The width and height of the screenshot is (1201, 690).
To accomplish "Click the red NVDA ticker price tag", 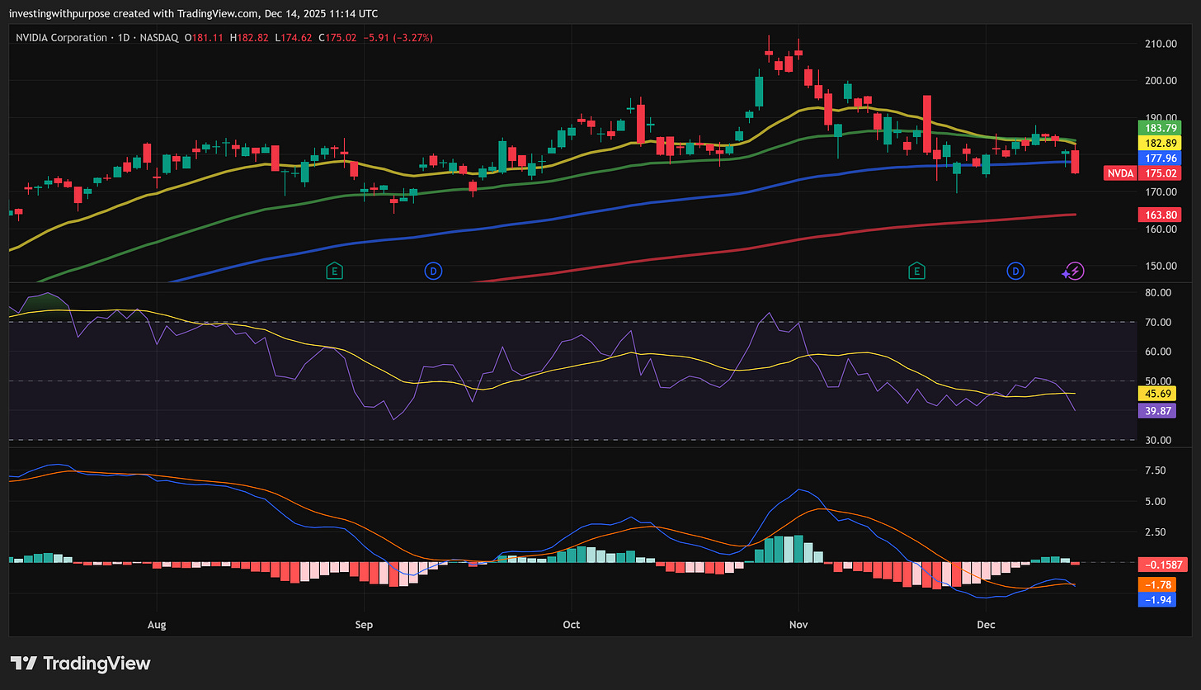I will point(1119,173).
